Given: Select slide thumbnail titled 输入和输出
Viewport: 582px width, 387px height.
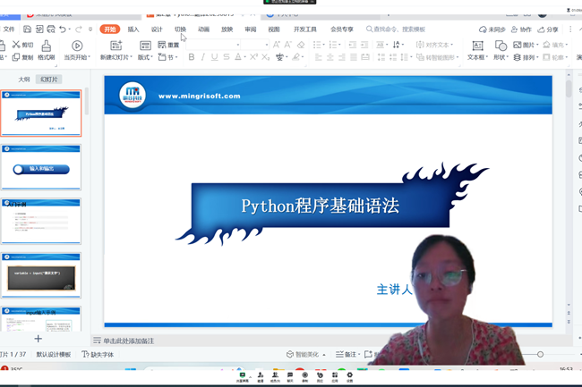Looking at the screenshot, I should click(41, 167).
